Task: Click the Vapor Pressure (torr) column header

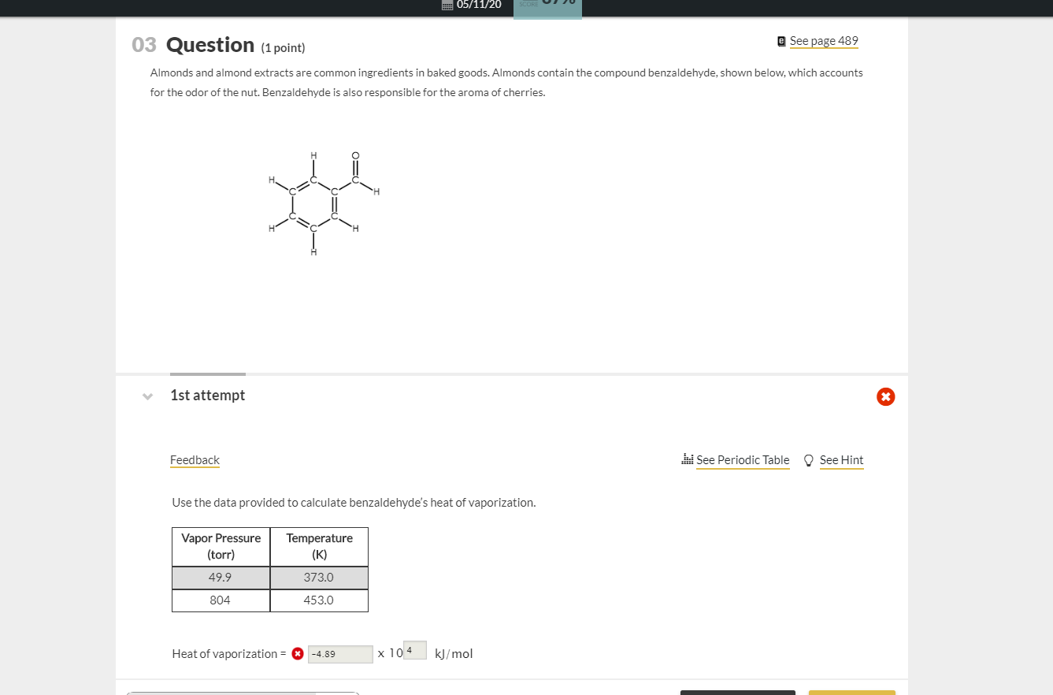Action: point(221,546)
